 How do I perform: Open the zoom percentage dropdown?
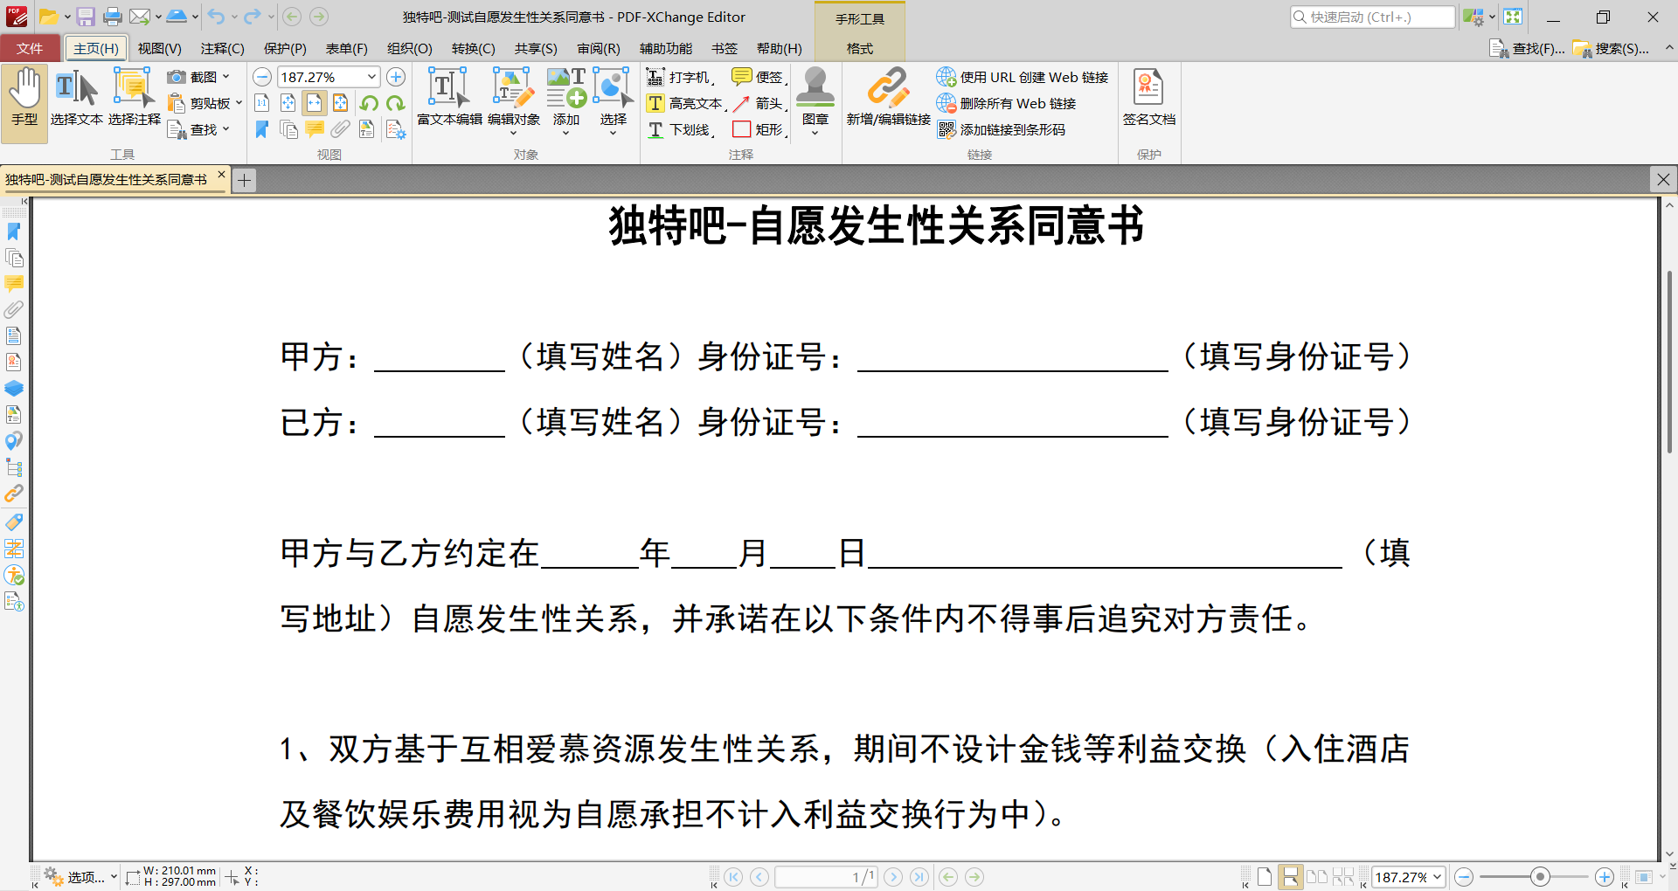coord(371,77)
